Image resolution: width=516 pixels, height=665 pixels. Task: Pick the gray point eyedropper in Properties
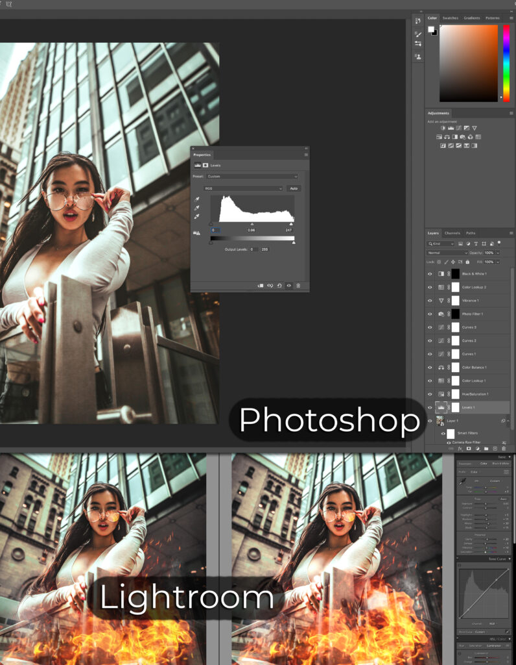pyautogui.click(x=197, y=208)
